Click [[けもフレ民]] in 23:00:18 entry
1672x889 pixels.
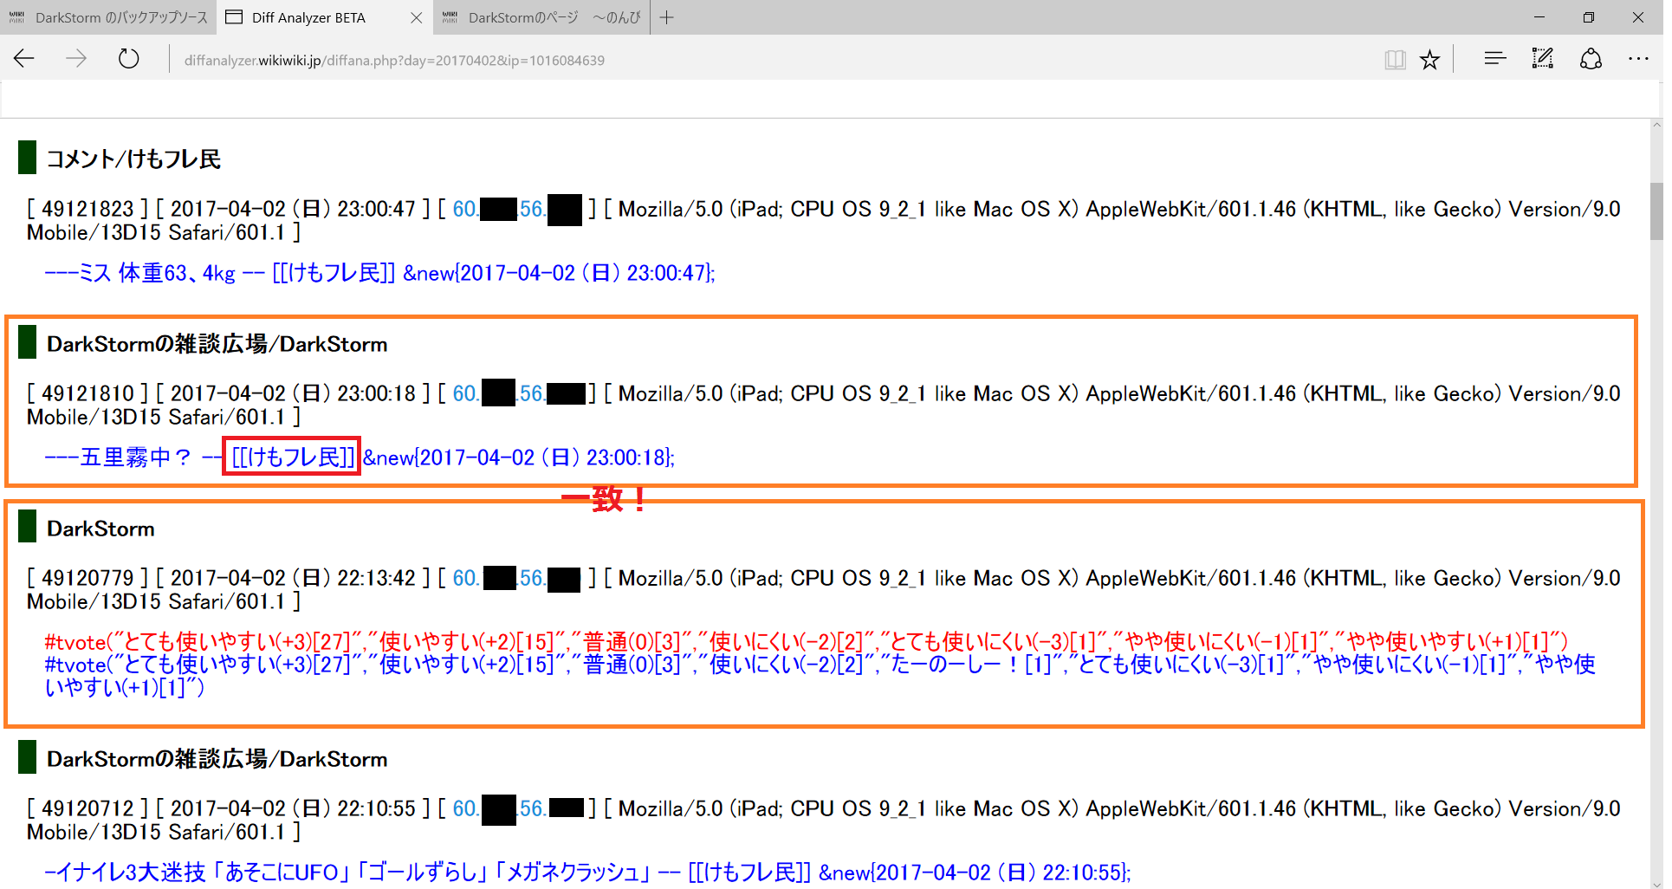pyautogui.click(x=293, y=457)
